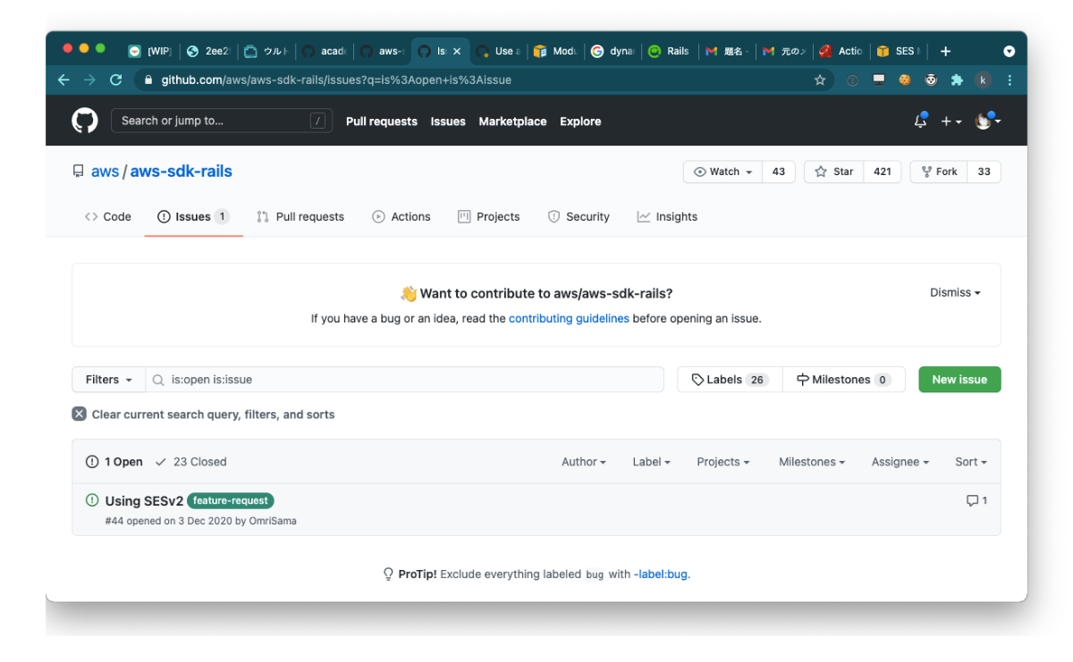The width and height of the screenshot is (1073, 662).
Task: Click the stargazers count 421
Action: (883, 172)
